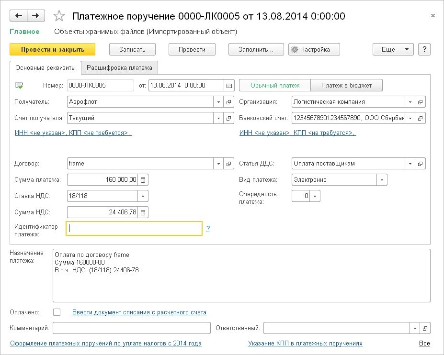Open calculator for Сумма платежа field

144,180
